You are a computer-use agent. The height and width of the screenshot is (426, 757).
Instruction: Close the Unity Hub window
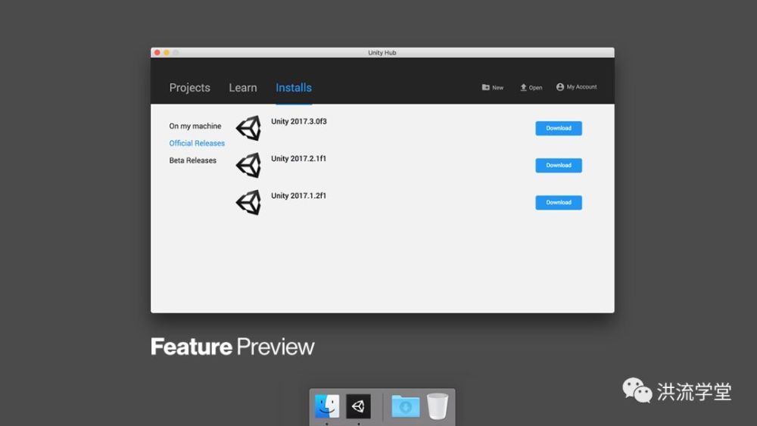click(157, 52)
